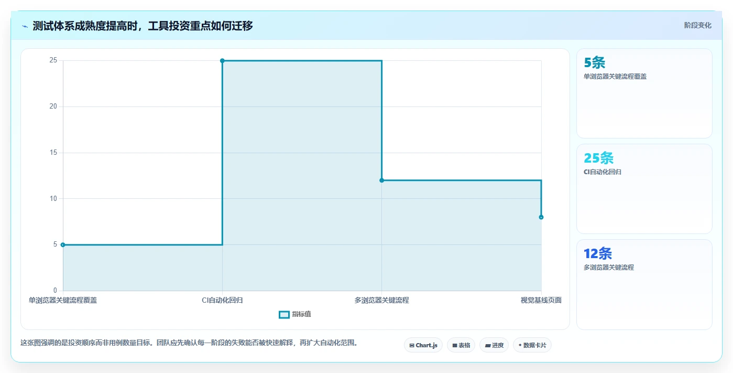Toggle the 指标值 legend item

pyautogui.click(x=295, y=314)
